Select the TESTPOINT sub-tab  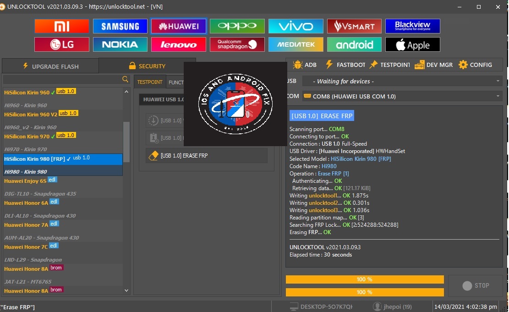click(x=150, y=82)
